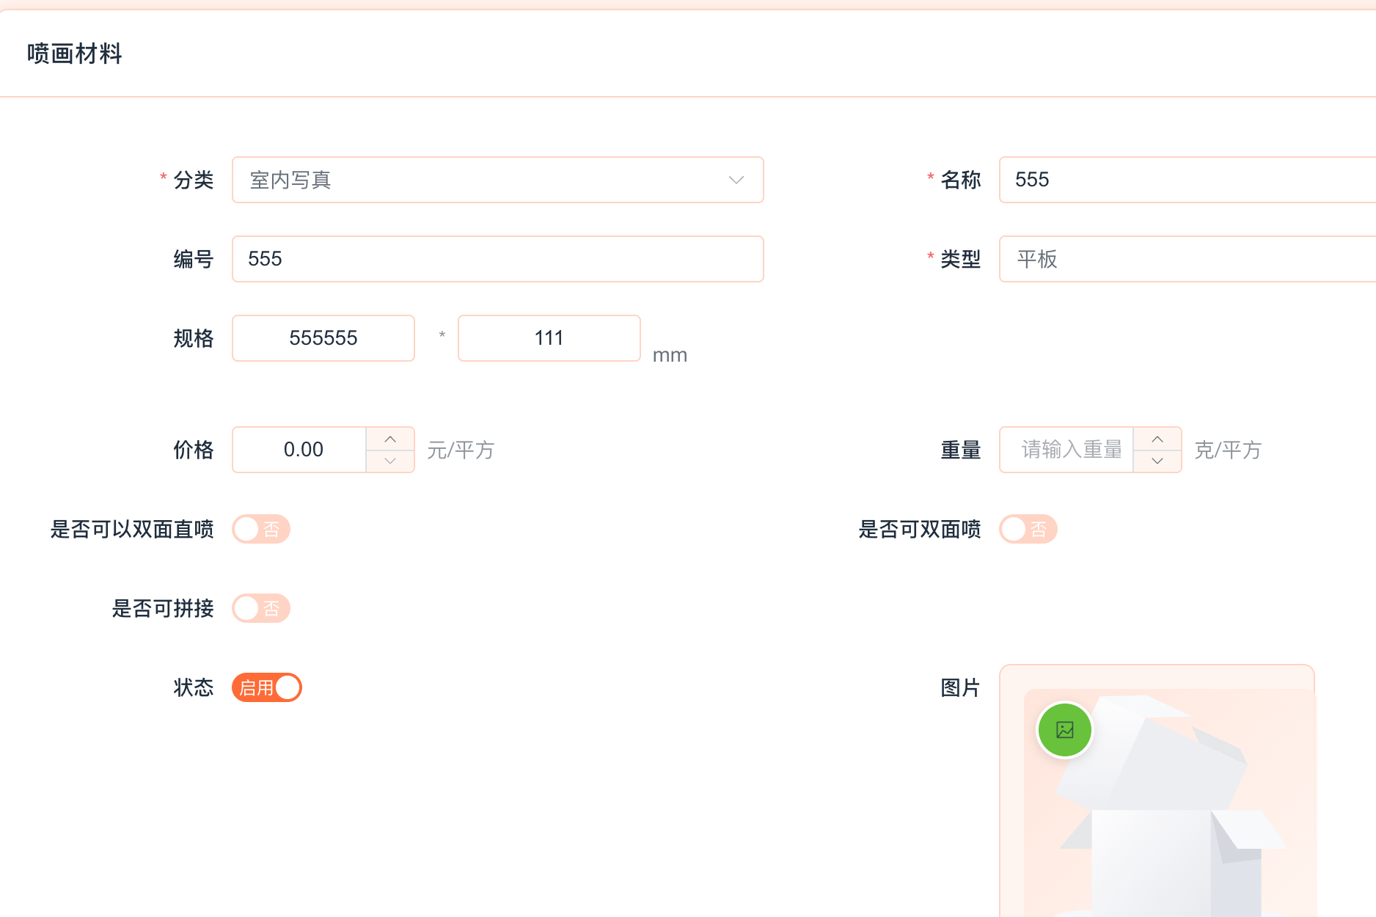Expand the 分类 dropdown chevron arrow

coord(736,180)
